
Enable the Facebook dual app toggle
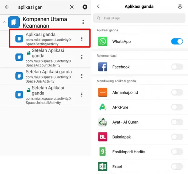pyautogui.click(x=177, y=67)
